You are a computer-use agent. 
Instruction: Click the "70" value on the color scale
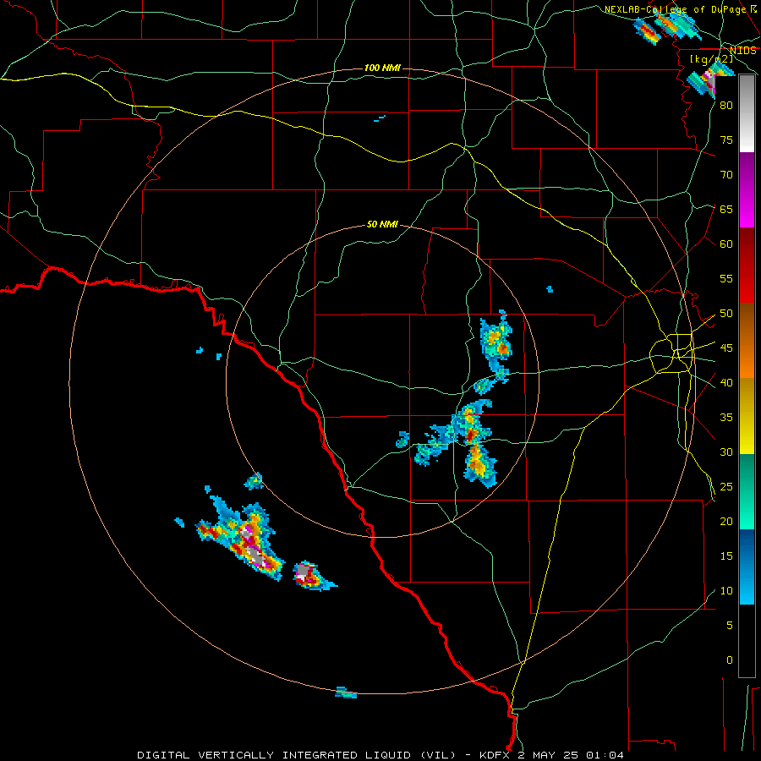coord(726,175)
